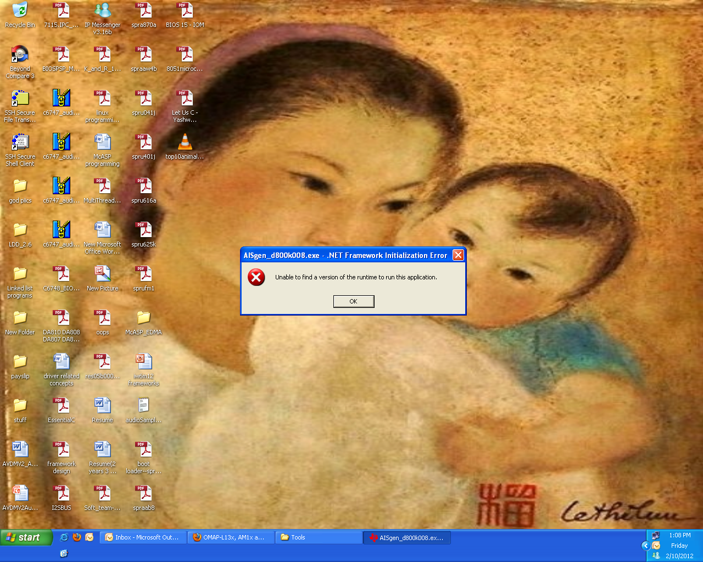
Task: Select the spra870a PDF icon
Action: [144, 15]
